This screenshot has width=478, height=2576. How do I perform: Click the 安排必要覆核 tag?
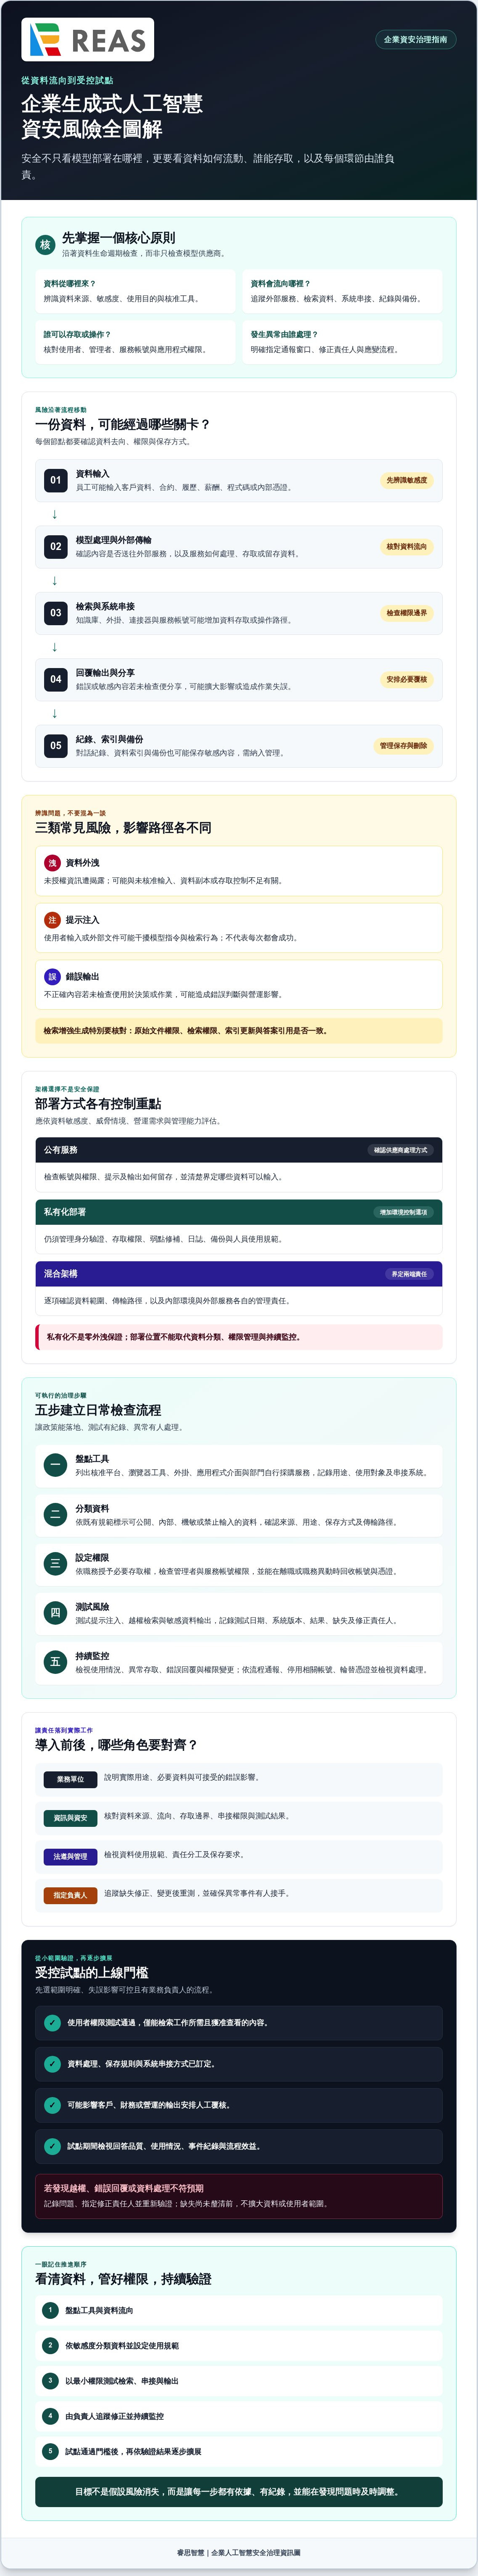coord(406,679)
